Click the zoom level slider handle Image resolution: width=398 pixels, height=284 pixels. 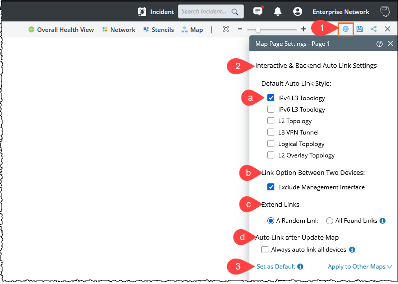[258, 30]
